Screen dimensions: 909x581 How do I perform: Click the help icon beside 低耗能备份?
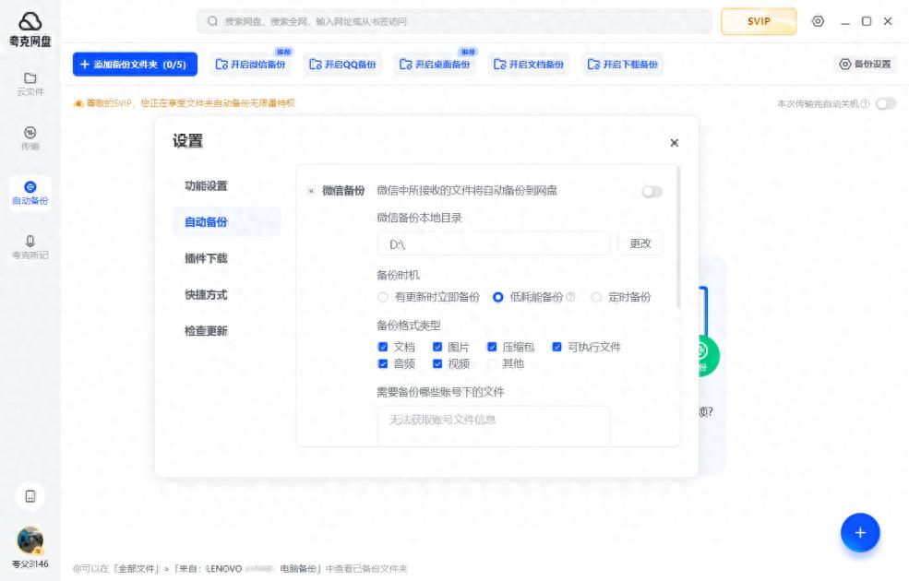(570, 297)
